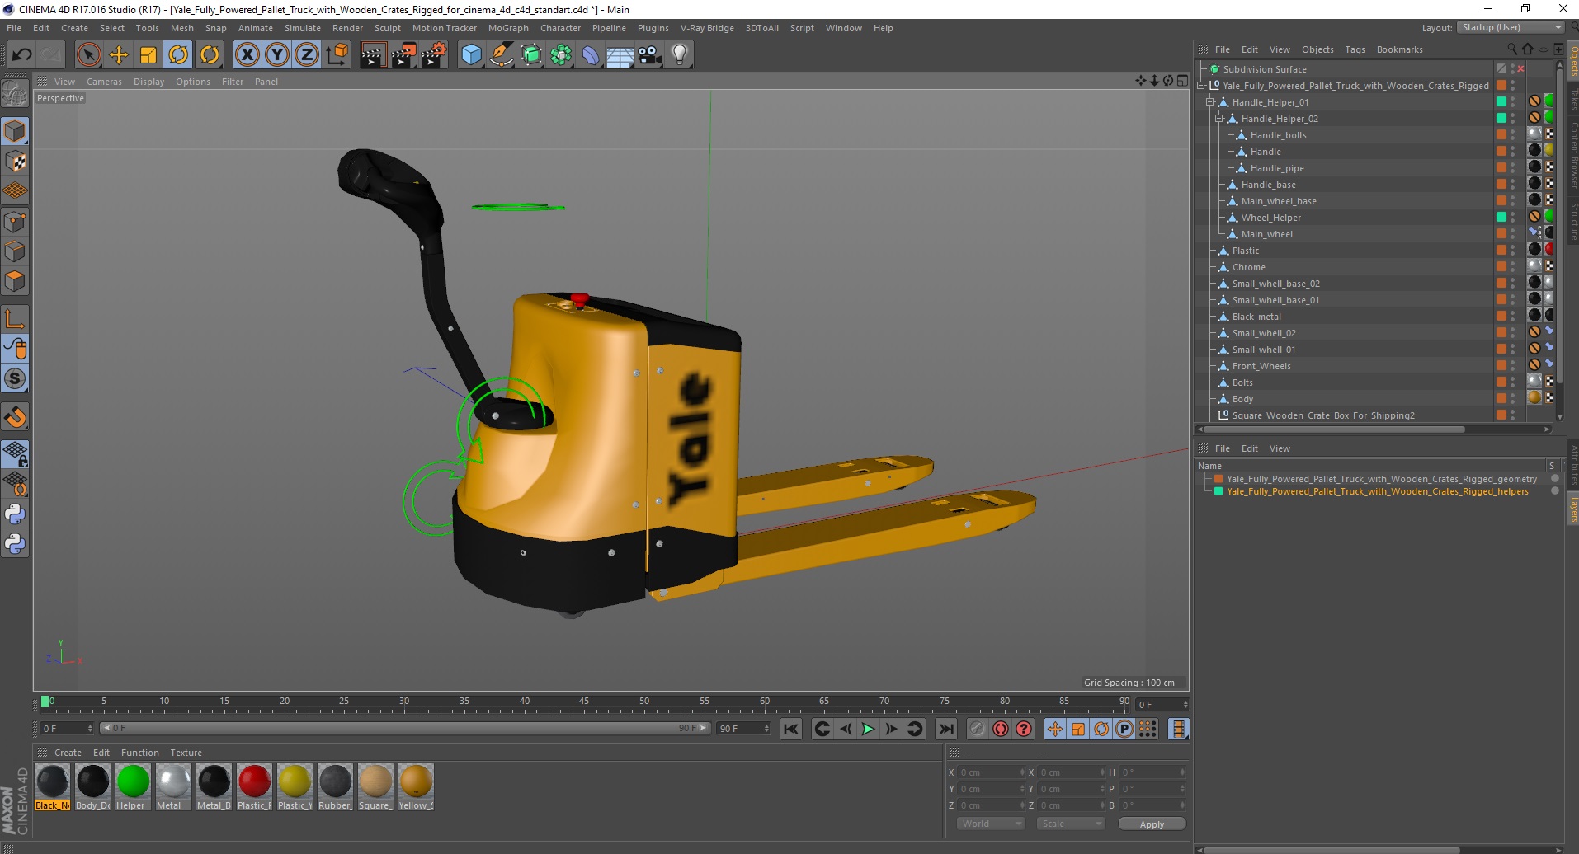Collapse the Handle_Helper_01 tree node

[1210, 102]
